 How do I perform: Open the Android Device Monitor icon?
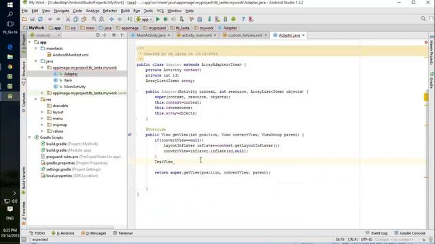(233, 19)
